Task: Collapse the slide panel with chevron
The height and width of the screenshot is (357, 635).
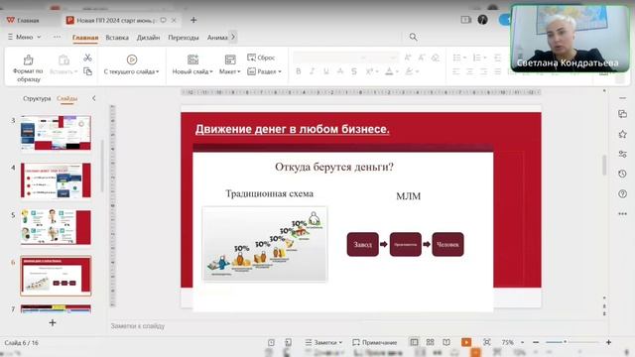Action: click(x=94, y=98)
